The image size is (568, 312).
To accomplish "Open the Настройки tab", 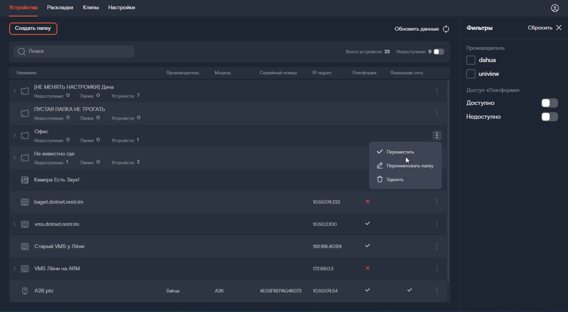I will coord(122,8).
